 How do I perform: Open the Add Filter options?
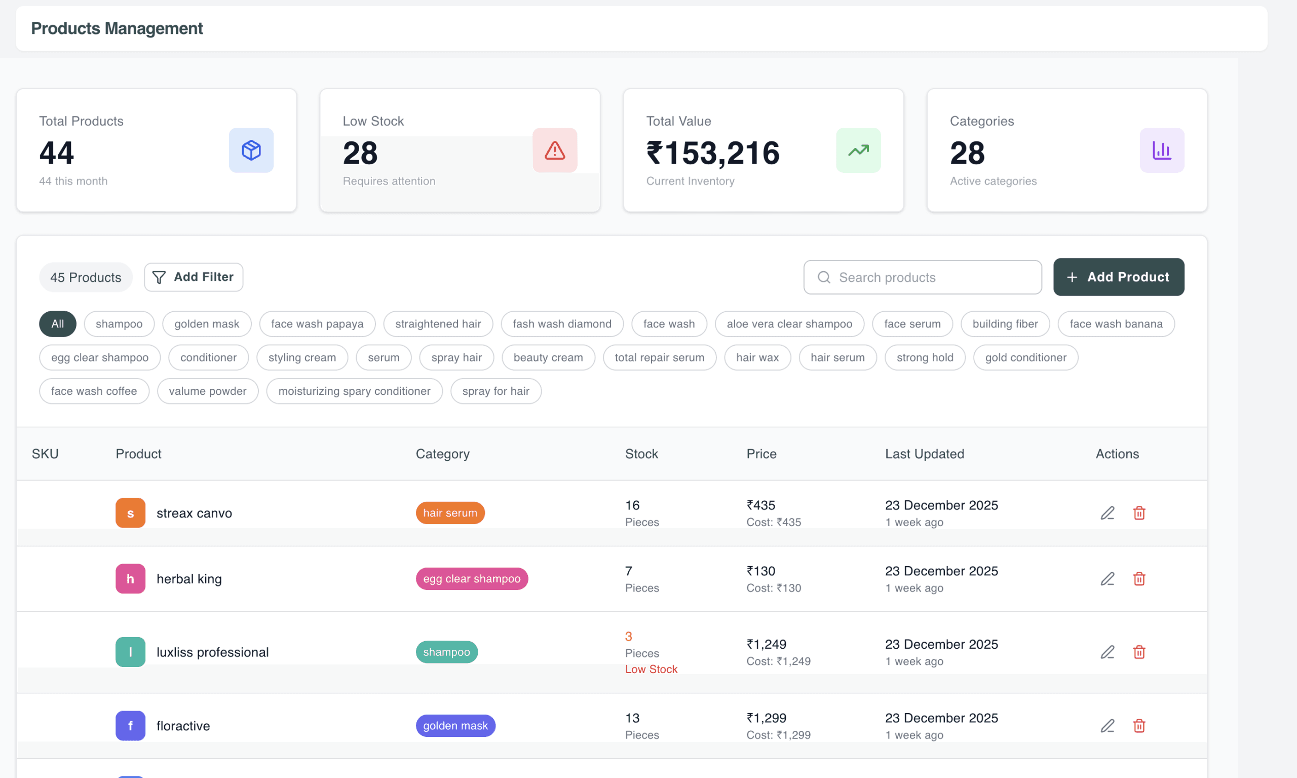(194, 277)
